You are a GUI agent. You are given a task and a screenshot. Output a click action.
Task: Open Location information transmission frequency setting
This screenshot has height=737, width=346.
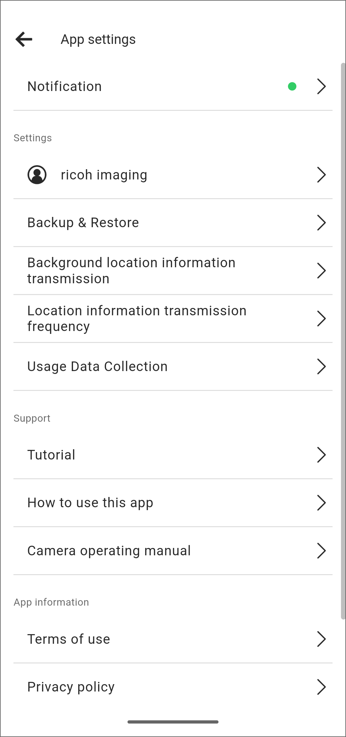tap(173, 319)
